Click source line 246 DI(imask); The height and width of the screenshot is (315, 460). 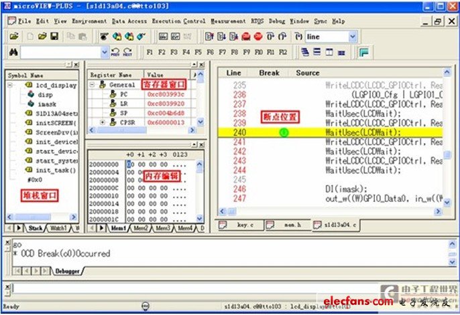tap(346, 189)
